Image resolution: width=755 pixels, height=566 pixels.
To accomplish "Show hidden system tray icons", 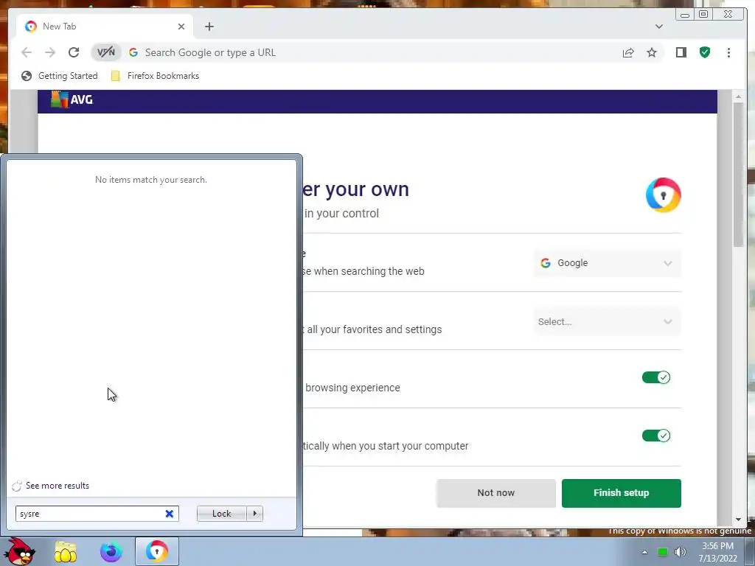I will [x=644, y=552].
